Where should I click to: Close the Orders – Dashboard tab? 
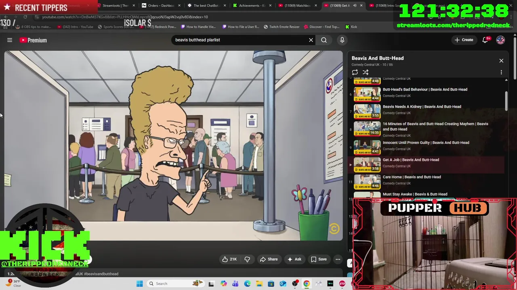pos(179,6)
